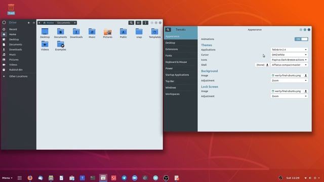The width and height of the screenshot is (324, 182).
Task: Open the Templates folder icon
Action: pyautogui.click(x=155, y=33)
